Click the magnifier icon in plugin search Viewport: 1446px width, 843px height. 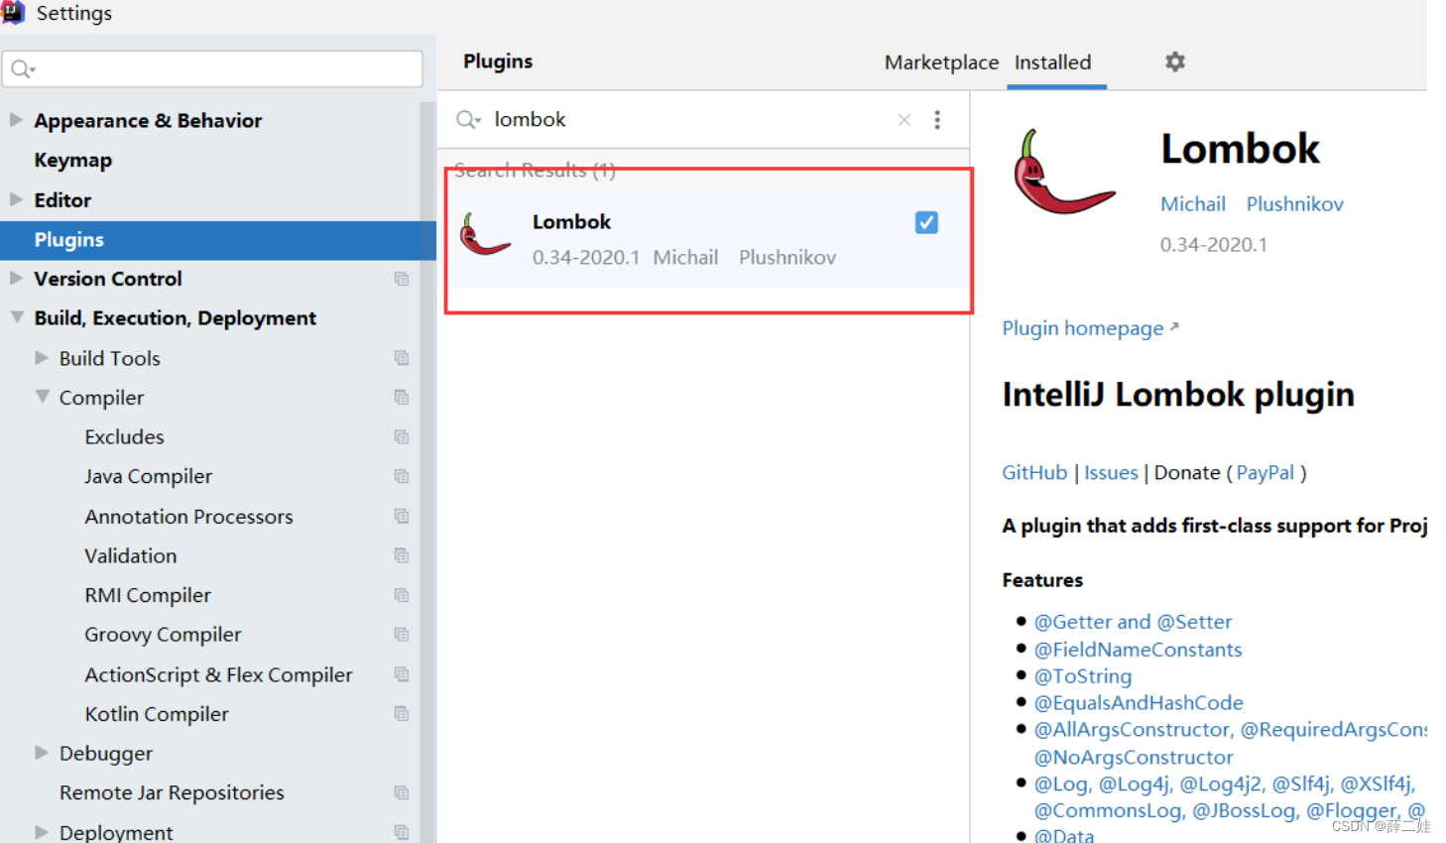tap(468, 120)
